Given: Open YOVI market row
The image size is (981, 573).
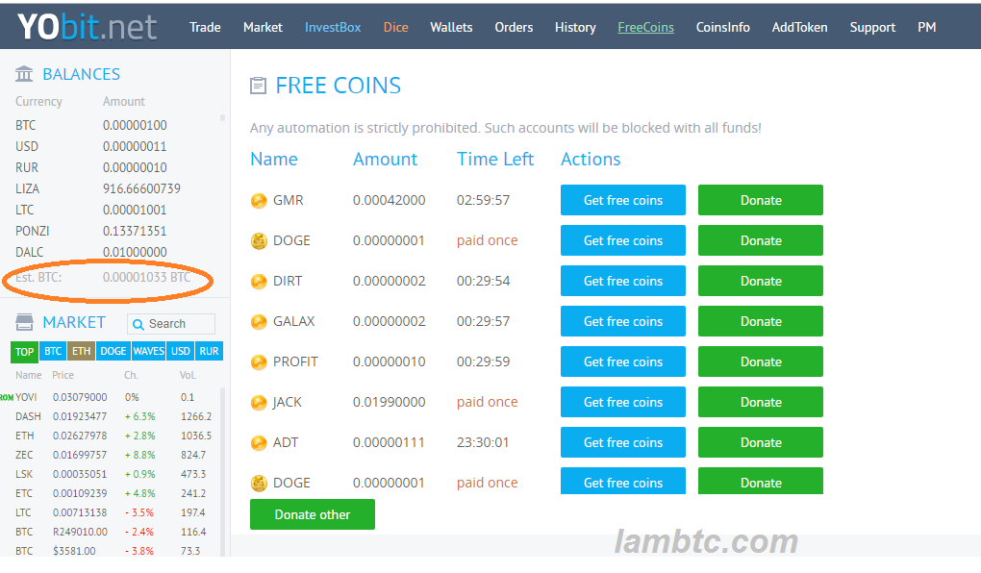Looking at the screenshot, I should click(113, 397).
